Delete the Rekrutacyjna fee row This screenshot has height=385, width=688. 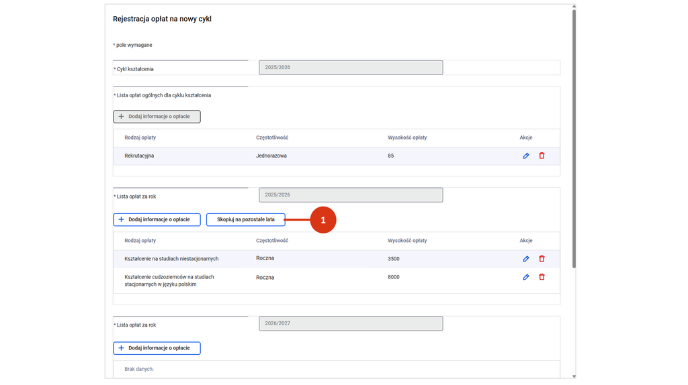tap(542, 156)
